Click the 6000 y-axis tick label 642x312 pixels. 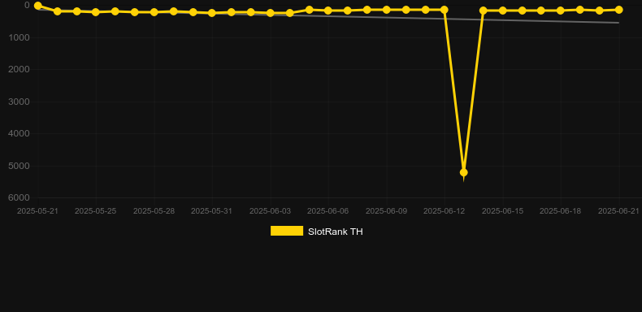pos(19,197)
